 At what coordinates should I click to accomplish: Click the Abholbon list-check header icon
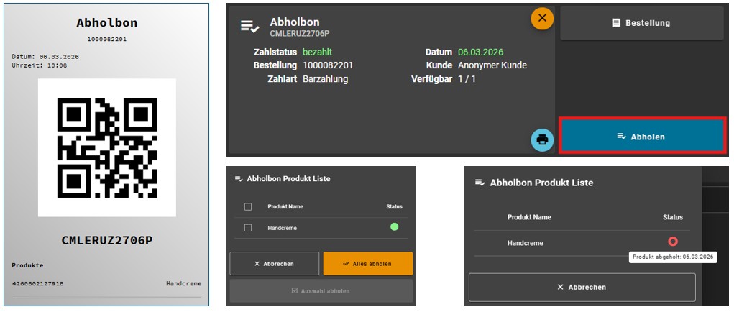tap(250, 26)
